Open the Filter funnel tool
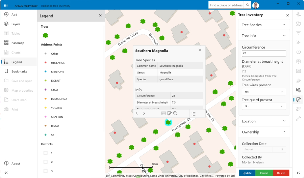This screenshot has width=304, height=178. pyautogui.click(x=298, y=33)
